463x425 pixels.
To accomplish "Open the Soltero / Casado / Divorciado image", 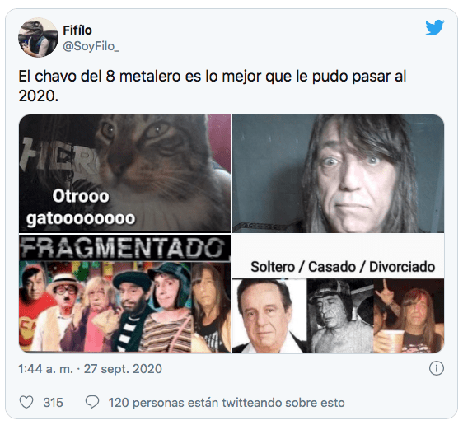I will [x=339, y=294].
